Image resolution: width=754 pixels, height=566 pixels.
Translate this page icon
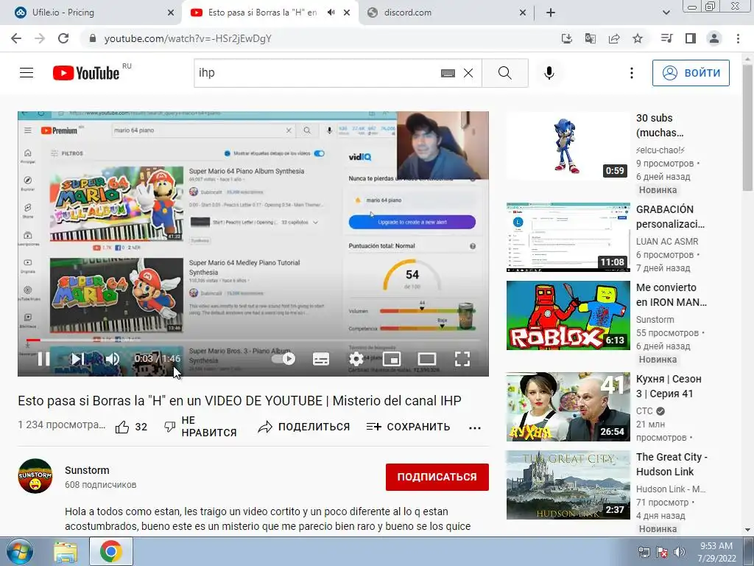(x=590, y=38)
